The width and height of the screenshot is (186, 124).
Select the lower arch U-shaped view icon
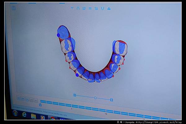(x=103, y=8)
